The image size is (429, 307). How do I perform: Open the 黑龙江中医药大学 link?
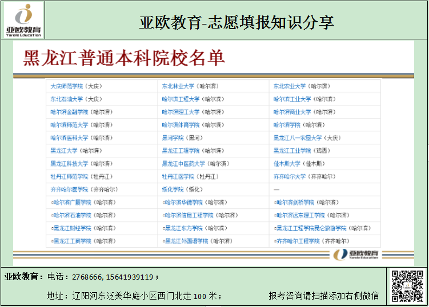(183, 164)
